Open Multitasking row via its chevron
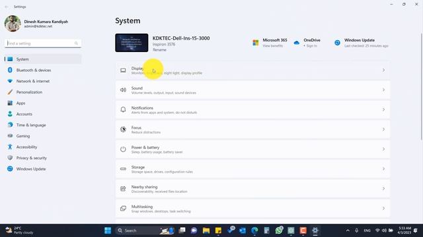423x237 pixels. [383, 209]
